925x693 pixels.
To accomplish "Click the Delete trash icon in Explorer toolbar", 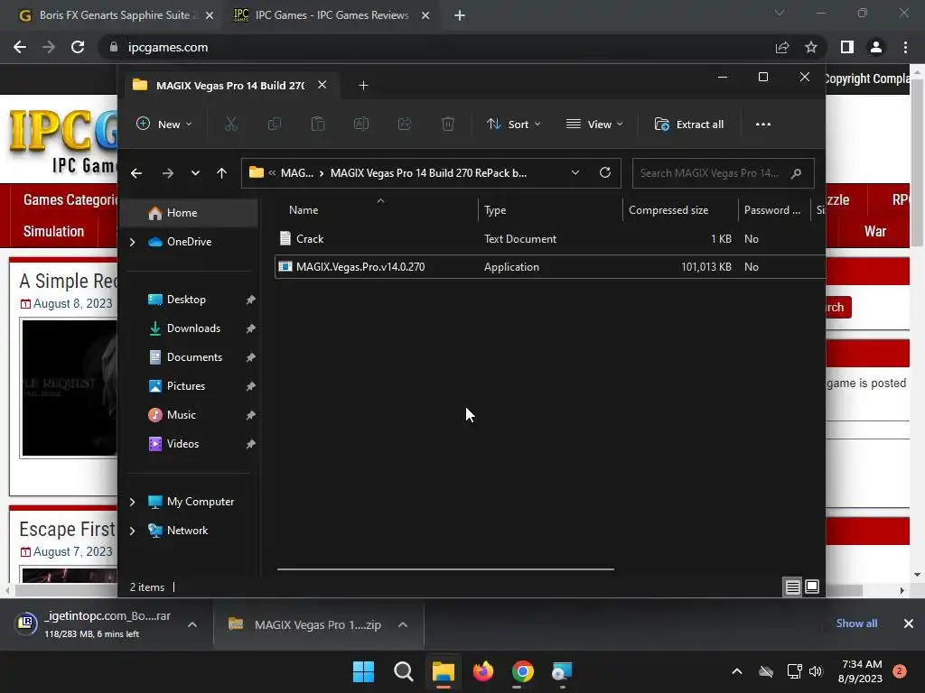I will (448, 125).
